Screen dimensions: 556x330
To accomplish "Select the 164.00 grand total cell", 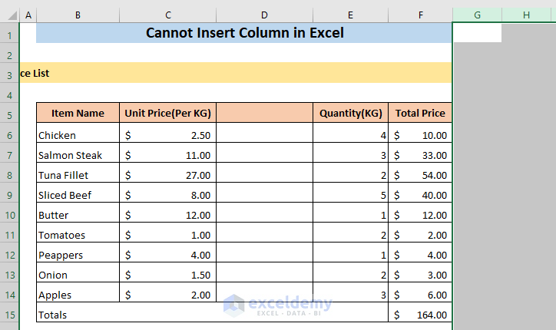I will tap(419, 315).
